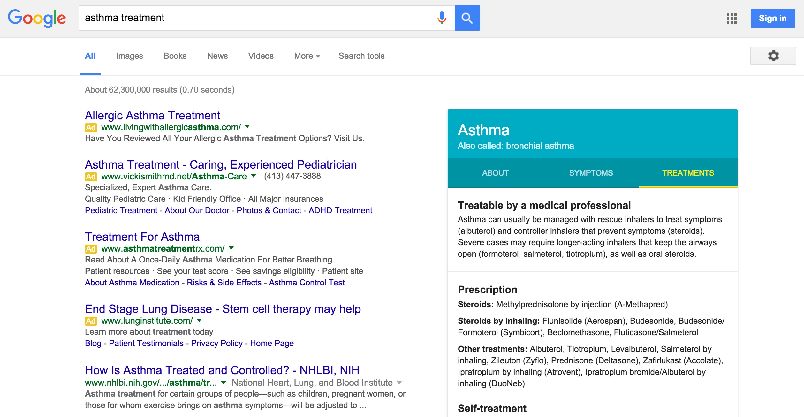
Task: Expand arrow next to asthmatreatmentrx.com URL
Action: tap(231, 248)
